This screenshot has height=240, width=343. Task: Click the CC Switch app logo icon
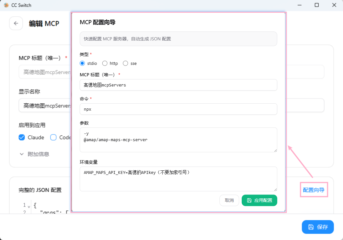click(6, 5)
